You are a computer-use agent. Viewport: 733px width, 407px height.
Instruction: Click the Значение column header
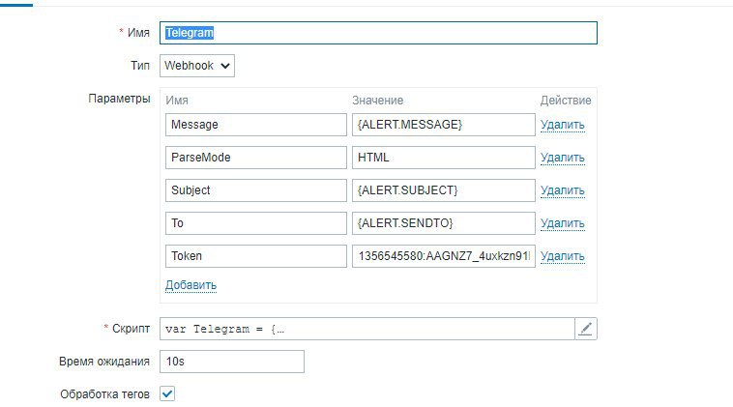pyautogui.click(x=378, y=101)
